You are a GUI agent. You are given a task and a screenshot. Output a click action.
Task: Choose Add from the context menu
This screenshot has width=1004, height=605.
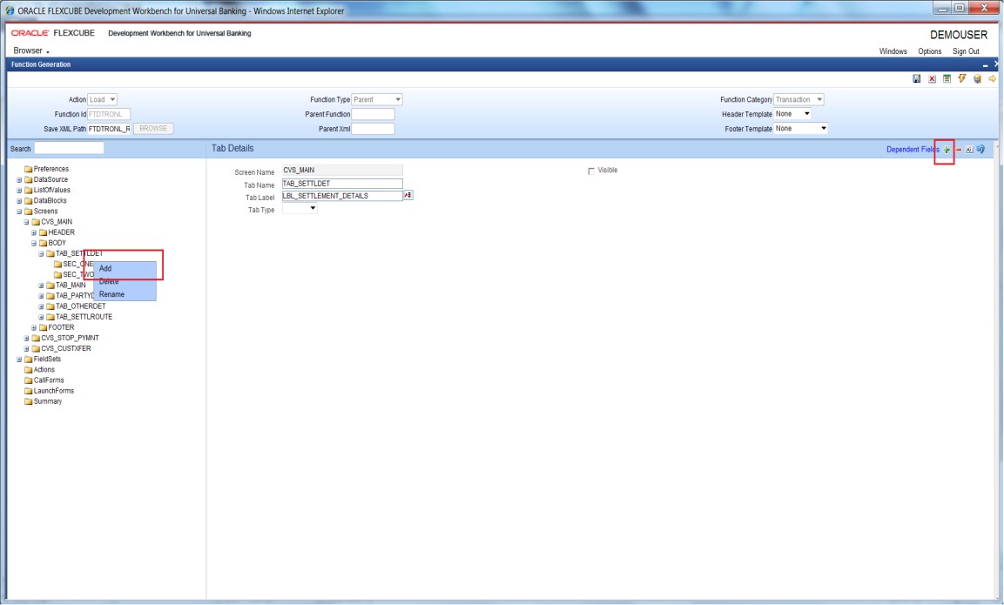point(125,269)
